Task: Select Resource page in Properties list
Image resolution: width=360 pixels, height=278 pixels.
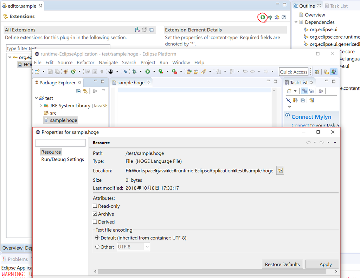Action: [x=51, y=152]
